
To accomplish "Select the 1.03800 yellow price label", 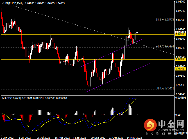I will [x=180, y=35].
